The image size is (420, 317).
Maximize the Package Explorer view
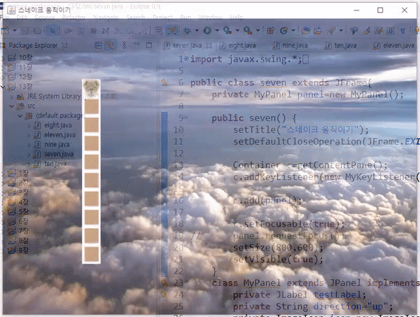(x=149, y=45)
